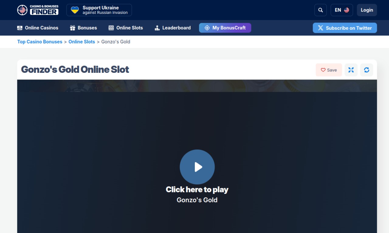Click the X Twitter logo icon
The width and height of the screenshot is (389, 233).
click(x=320, y=28)
